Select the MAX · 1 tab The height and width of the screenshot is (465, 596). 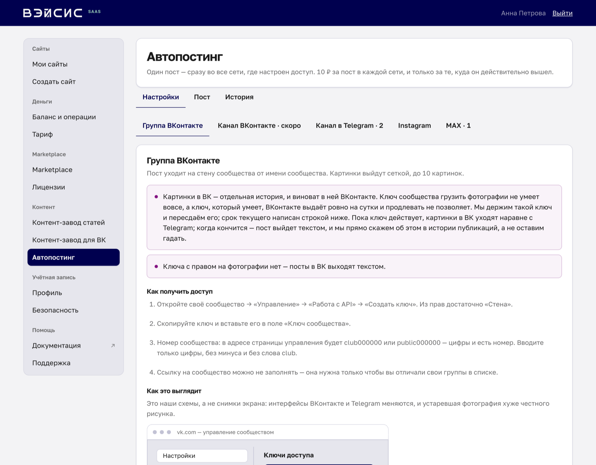point(458,126)
